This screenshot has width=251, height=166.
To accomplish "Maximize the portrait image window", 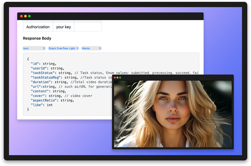I will (x=120, y=78).
